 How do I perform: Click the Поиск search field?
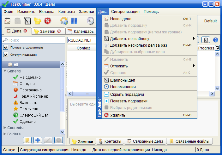(33, 40)
